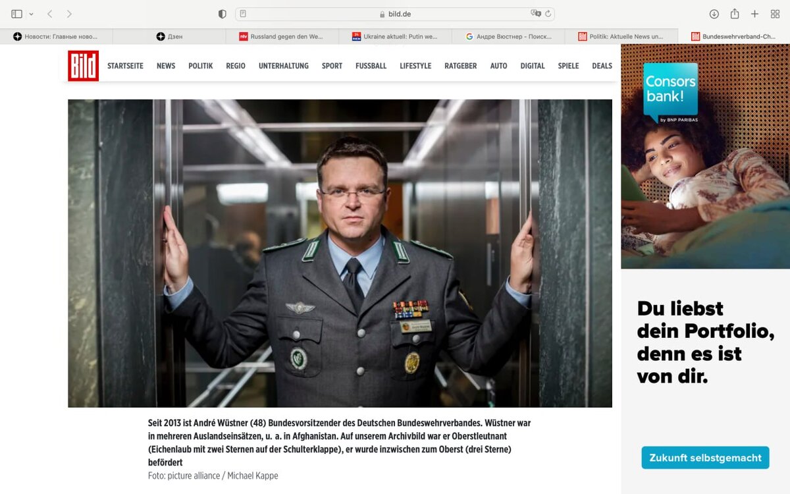790x494 pixels.
Task: Toggle the Safari sidebar button
Action: pos(16,14)
